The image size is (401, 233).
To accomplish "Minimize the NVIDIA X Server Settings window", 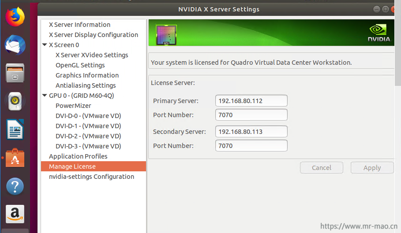I will [x=376, y=9].
